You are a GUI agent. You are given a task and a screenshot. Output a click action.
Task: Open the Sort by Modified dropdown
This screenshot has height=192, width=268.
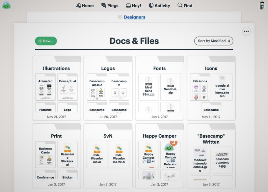pyautogui.click(x=214, y=41)
